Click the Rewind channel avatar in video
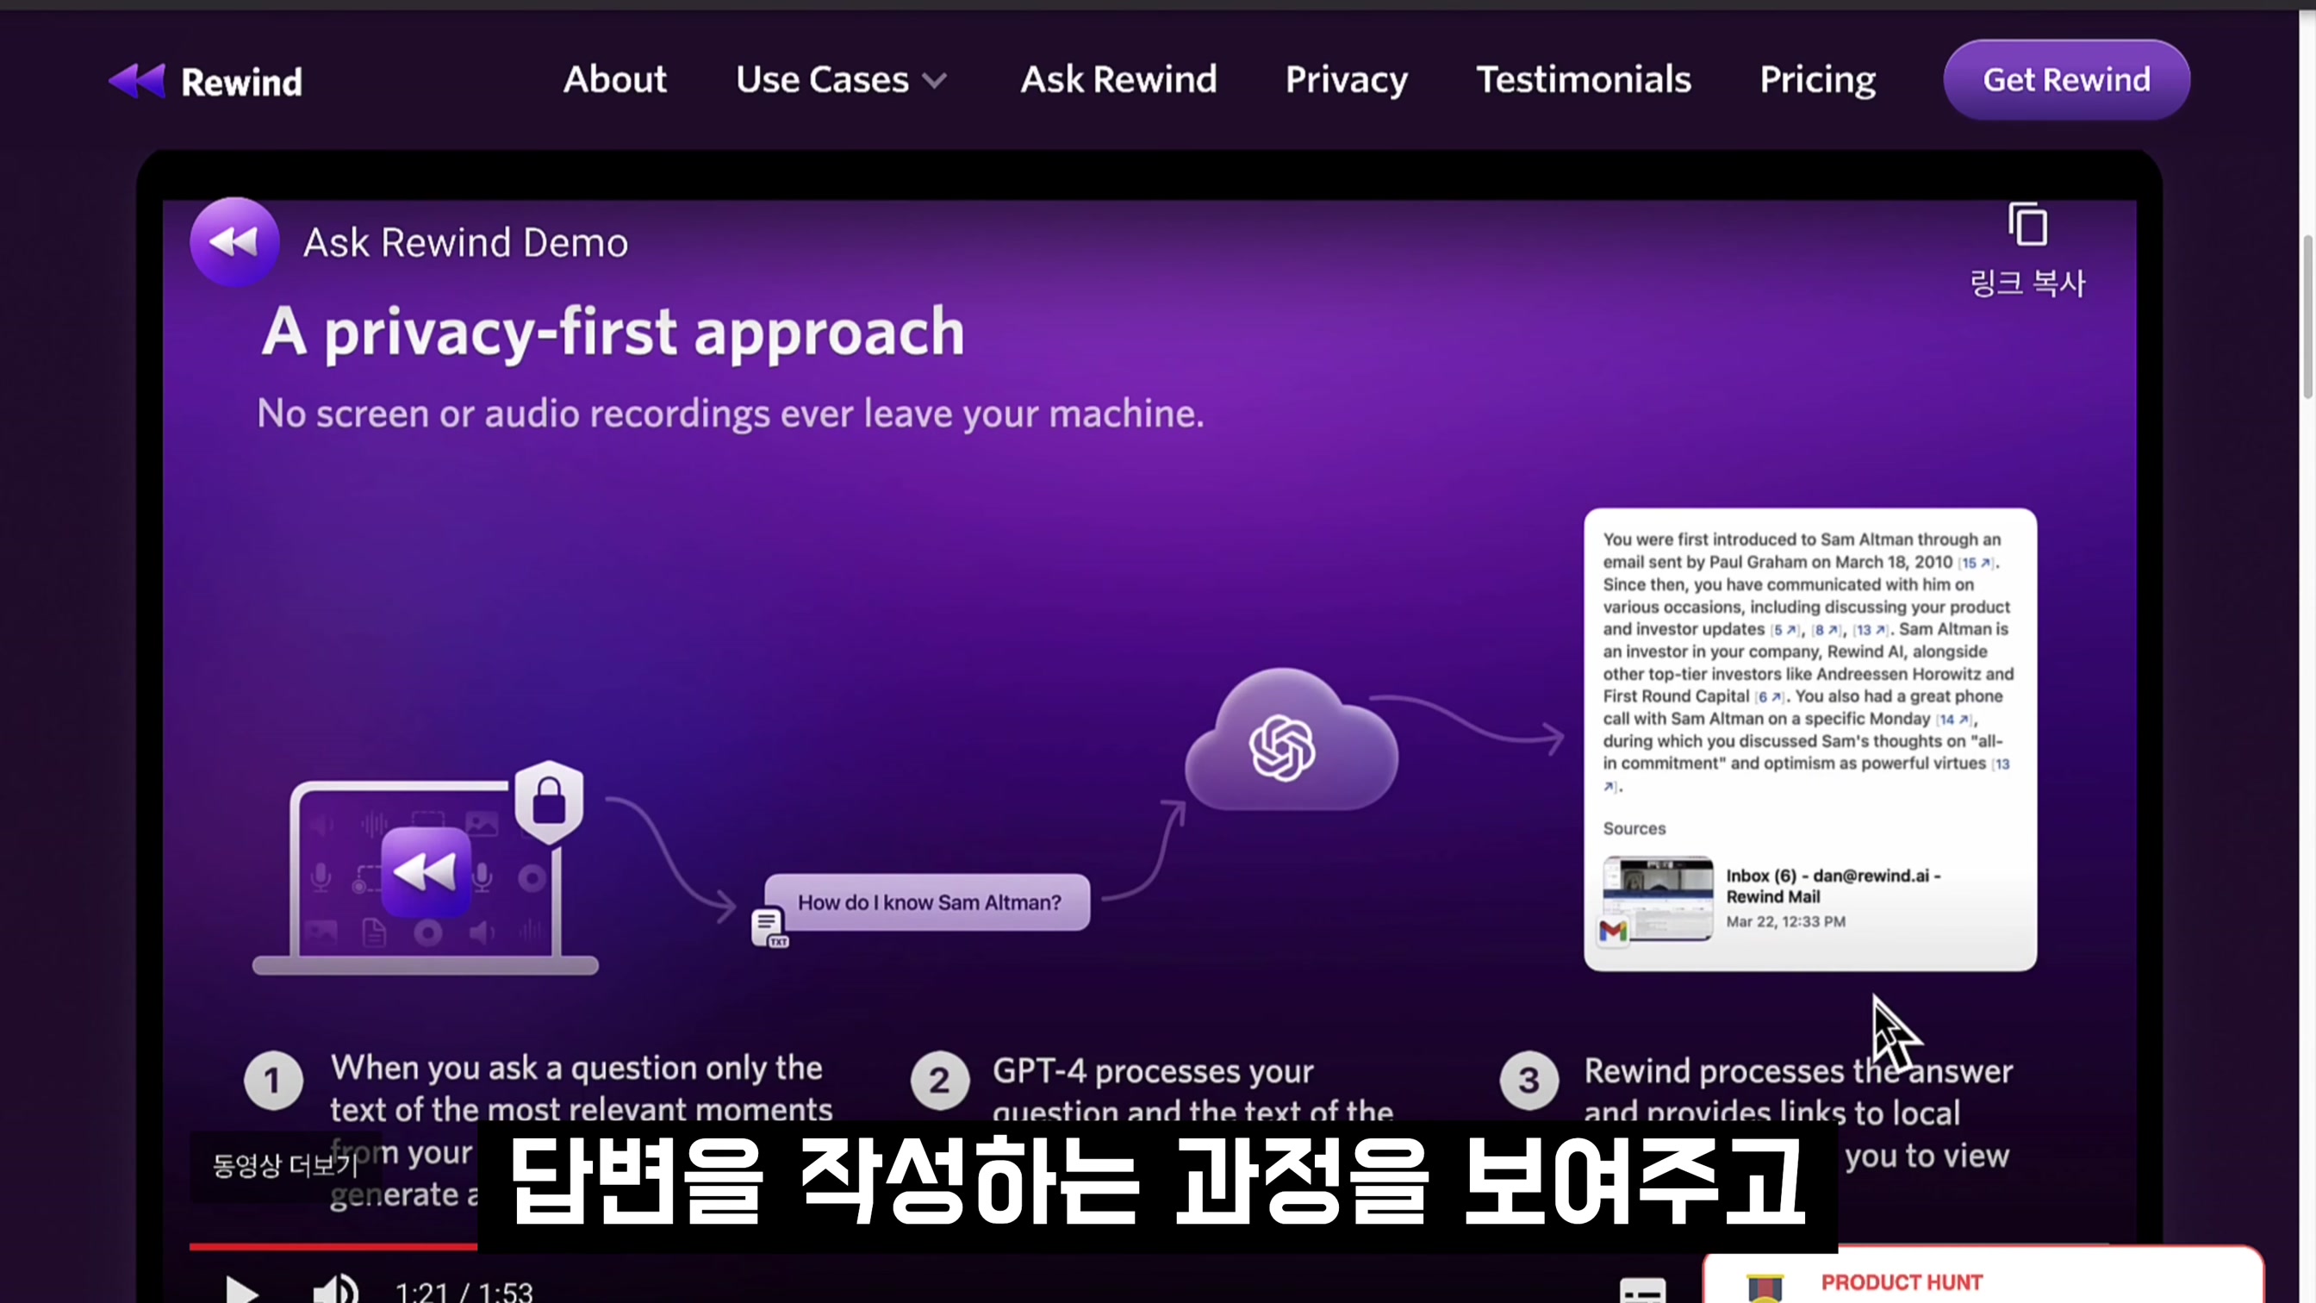 pyautogui.click(x=233, y=242)
